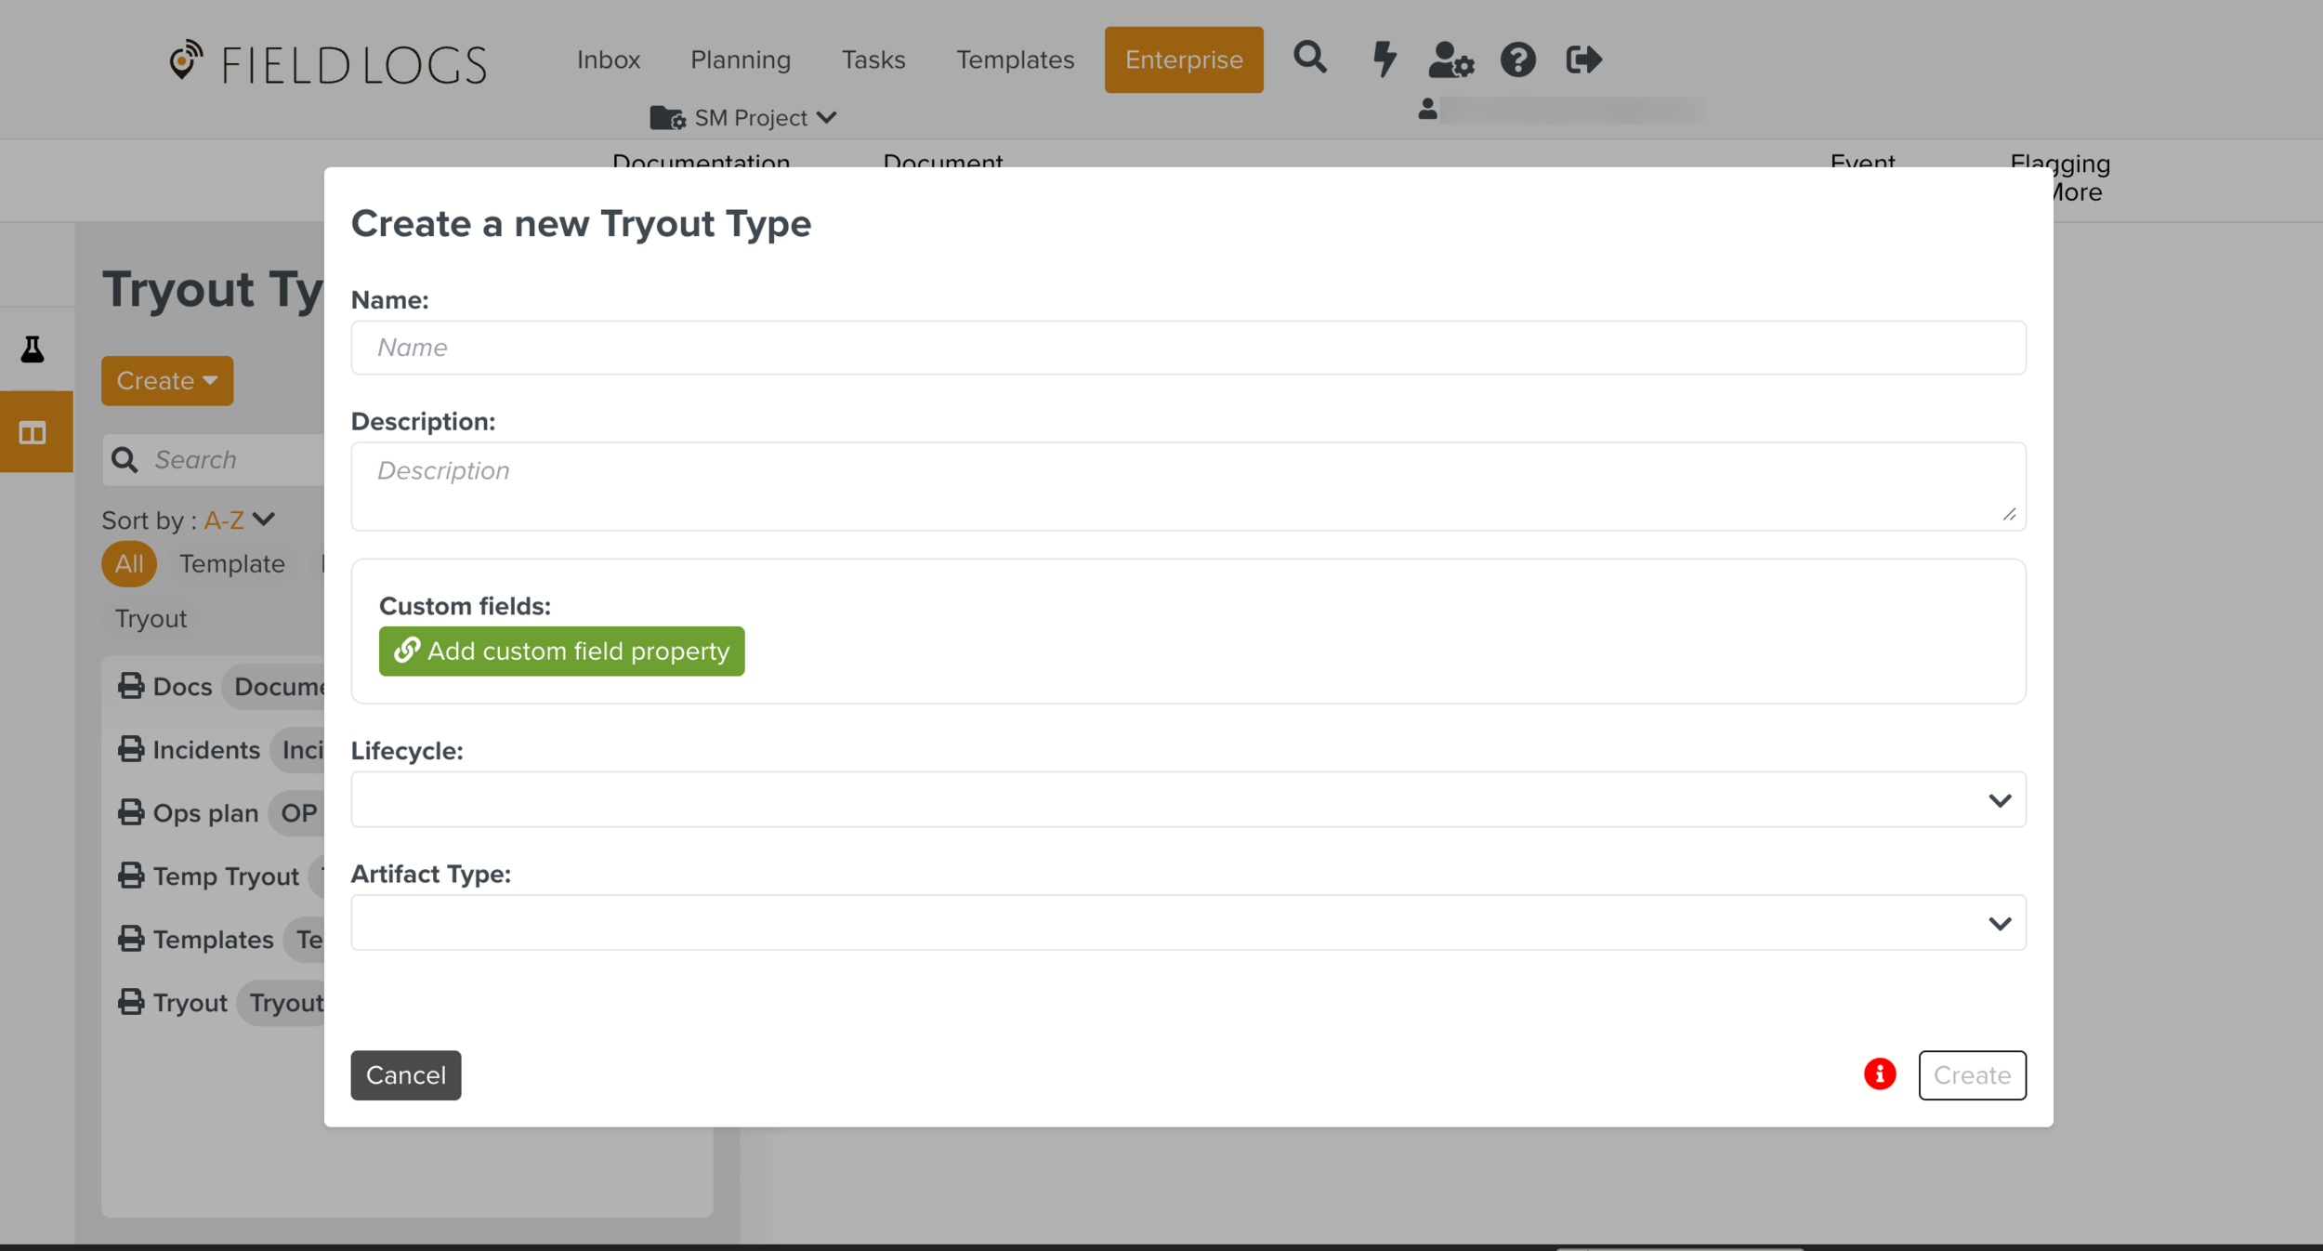Focus the Description text area
2323x1251 pixels.
click(x=1188, y=486)
